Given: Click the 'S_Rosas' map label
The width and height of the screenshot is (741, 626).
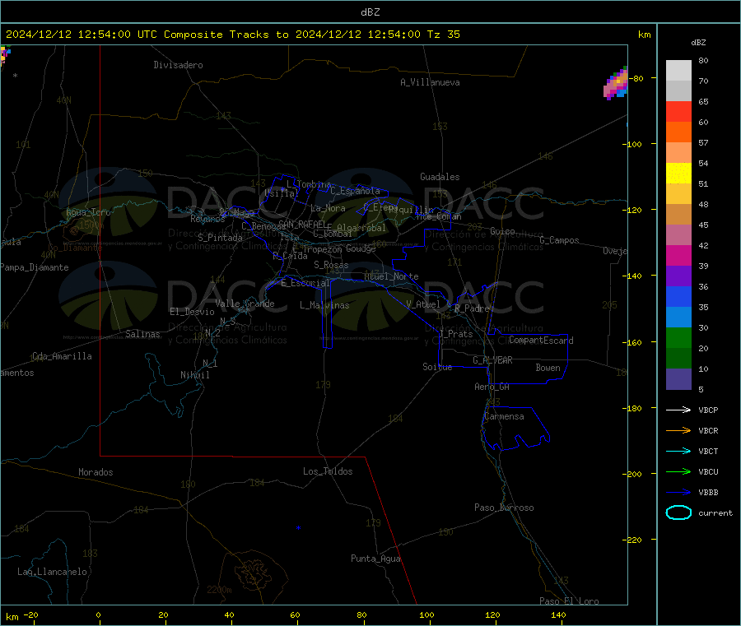Looking at the screenshot, I should coord(331,265).
